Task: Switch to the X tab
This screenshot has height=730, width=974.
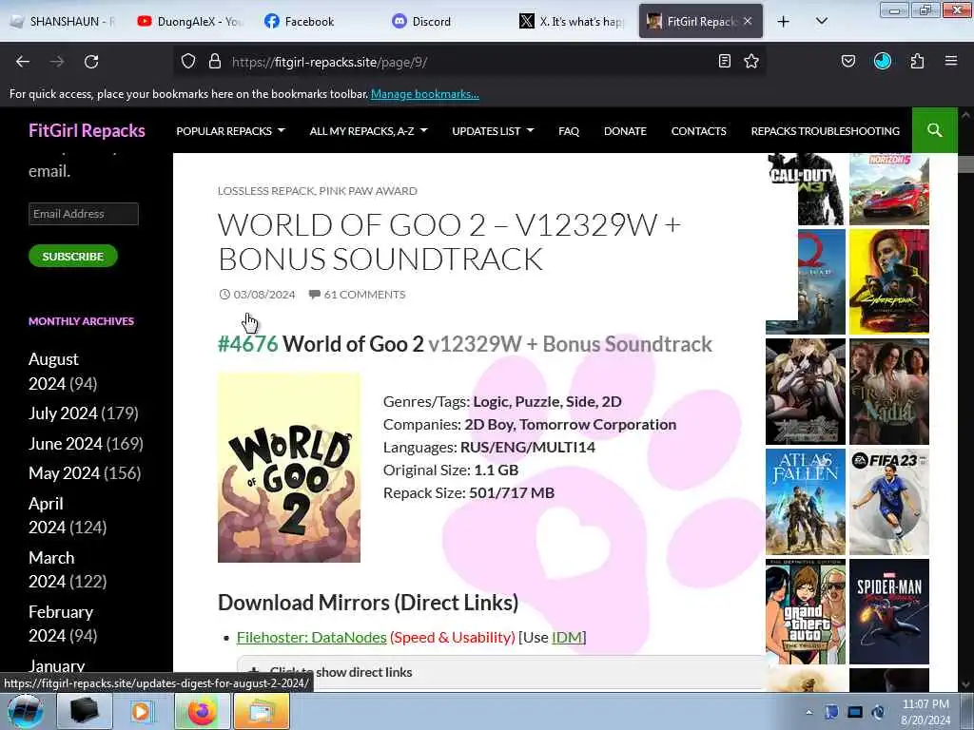Action: pyautogui.click(x=572, y=21)
